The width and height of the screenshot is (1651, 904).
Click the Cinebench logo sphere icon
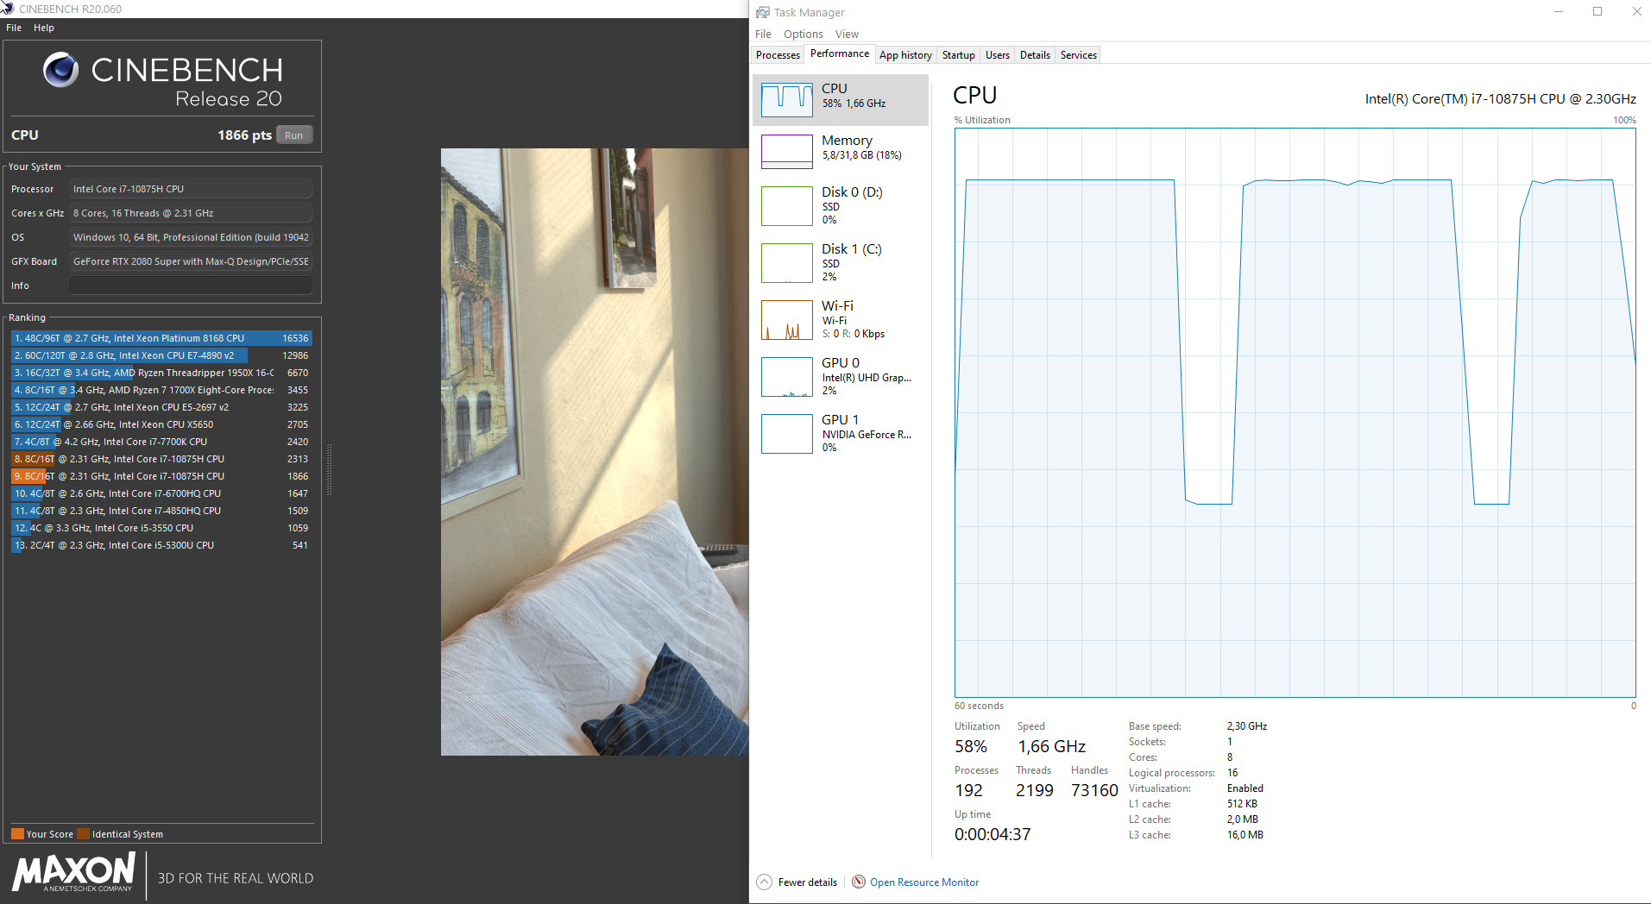tap(60, 70)
